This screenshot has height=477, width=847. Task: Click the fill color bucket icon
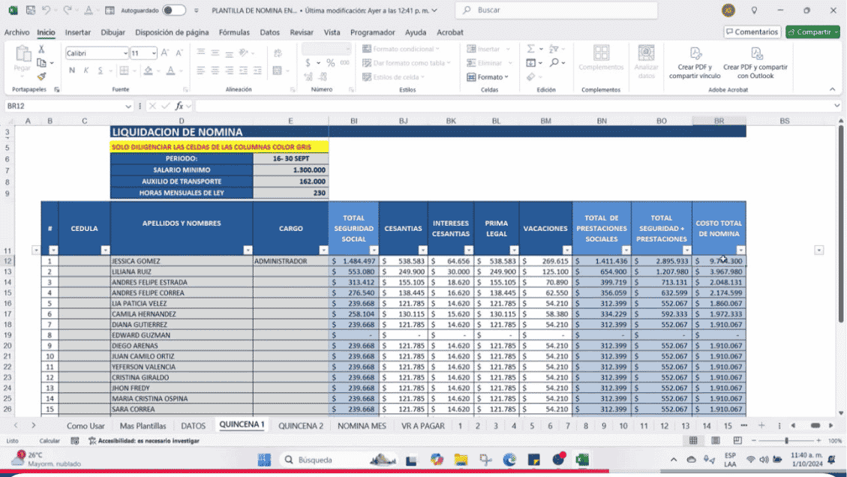click(x=148, y=70)
